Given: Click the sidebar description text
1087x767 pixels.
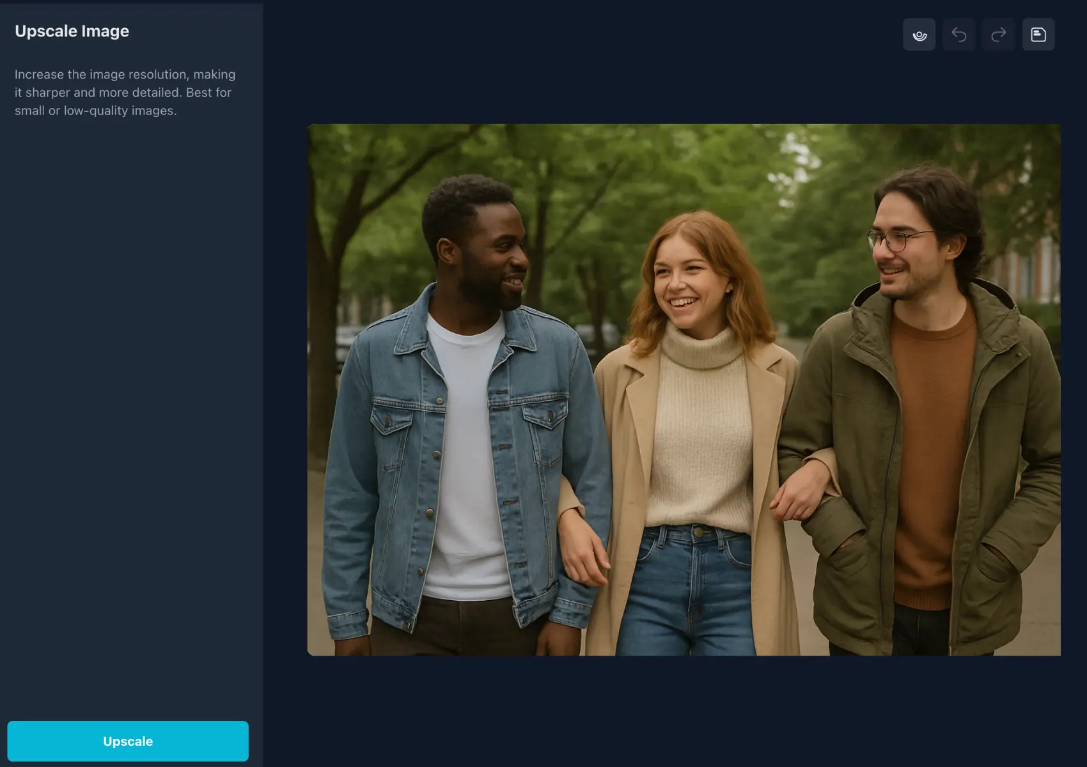Looking at the screenshot, I should click(125, 92).
